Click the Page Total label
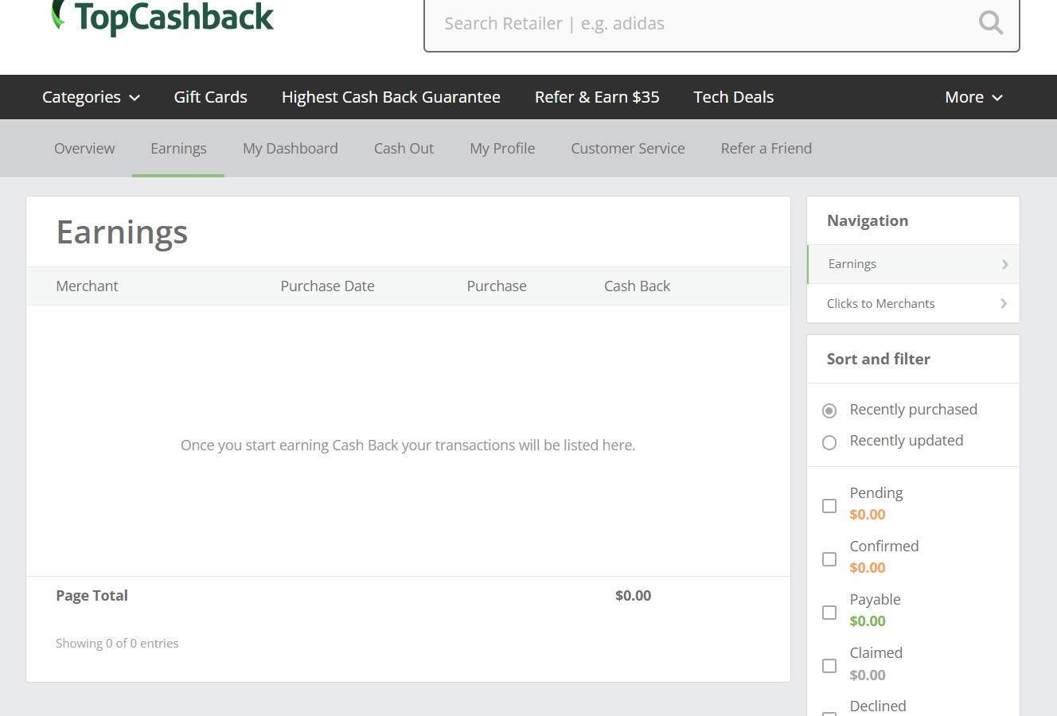This screenshot has height=716, width=1057. point(92,595)
